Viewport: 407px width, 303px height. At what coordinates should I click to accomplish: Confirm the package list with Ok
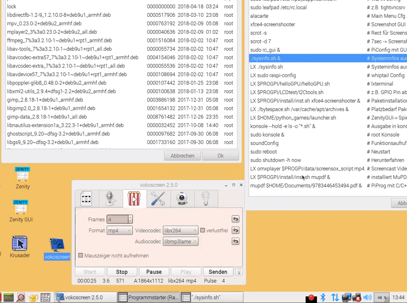pyautogui.click(x=220, y=155)
